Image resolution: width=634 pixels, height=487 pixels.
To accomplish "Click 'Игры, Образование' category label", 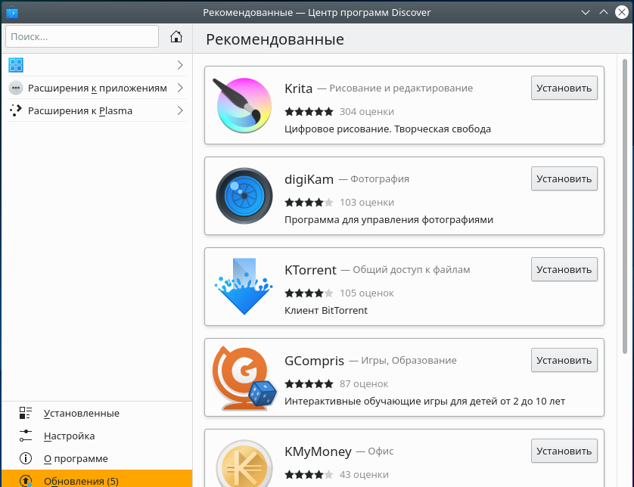I will (x=409, y=361).
